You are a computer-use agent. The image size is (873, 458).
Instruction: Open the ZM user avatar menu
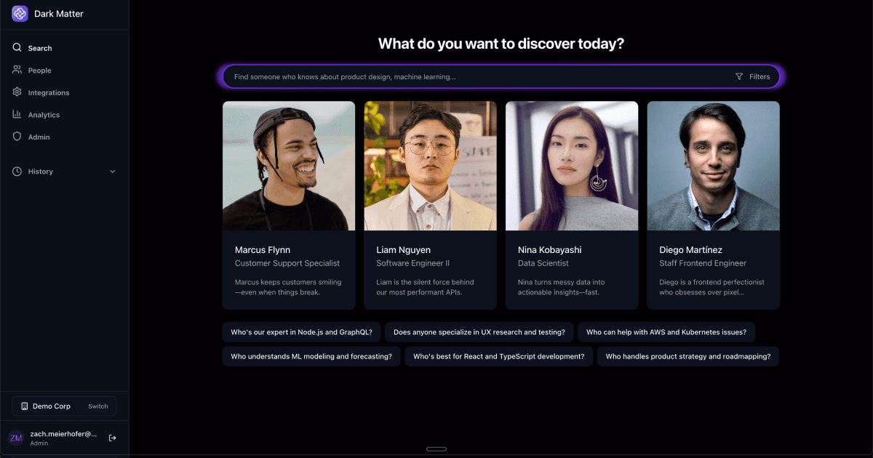coord(17,438)
